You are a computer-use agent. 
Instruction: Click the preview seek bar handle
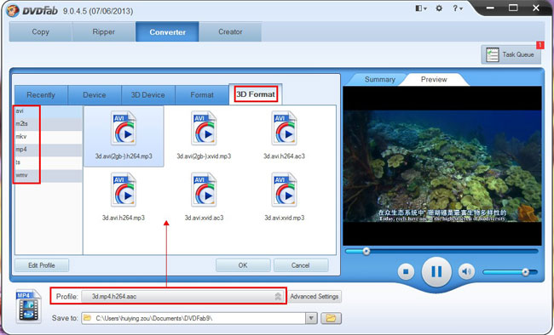point(366,251)
